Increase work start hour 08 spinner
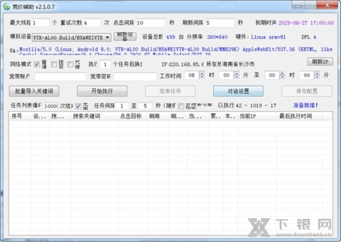The height and width of the screenshot is (242, 341). (202, 73)
